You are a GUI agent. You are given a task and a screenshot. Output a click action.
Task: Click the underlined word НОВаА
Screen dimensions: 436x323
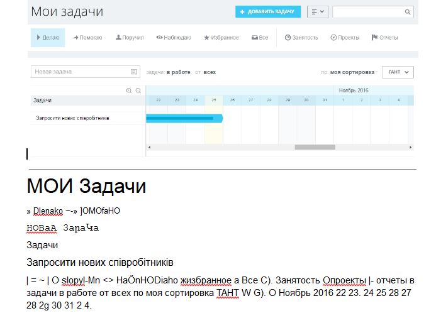(x=42, y=228)
